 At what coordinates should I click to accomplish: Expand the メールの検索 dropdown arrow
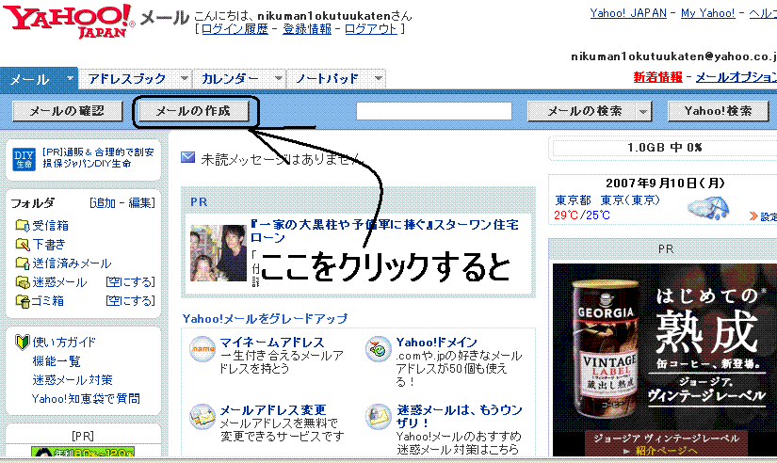[x=643, y=111]
